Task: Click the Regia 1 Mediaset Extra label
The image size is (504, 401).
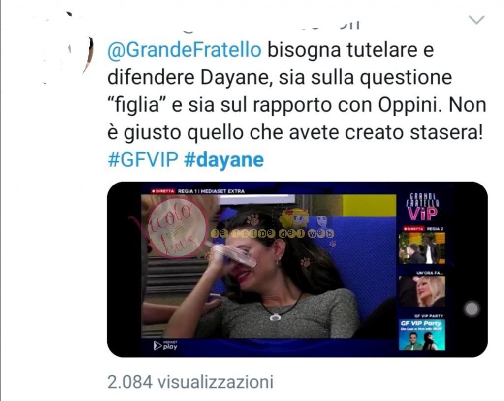Action: pos(211,191)
